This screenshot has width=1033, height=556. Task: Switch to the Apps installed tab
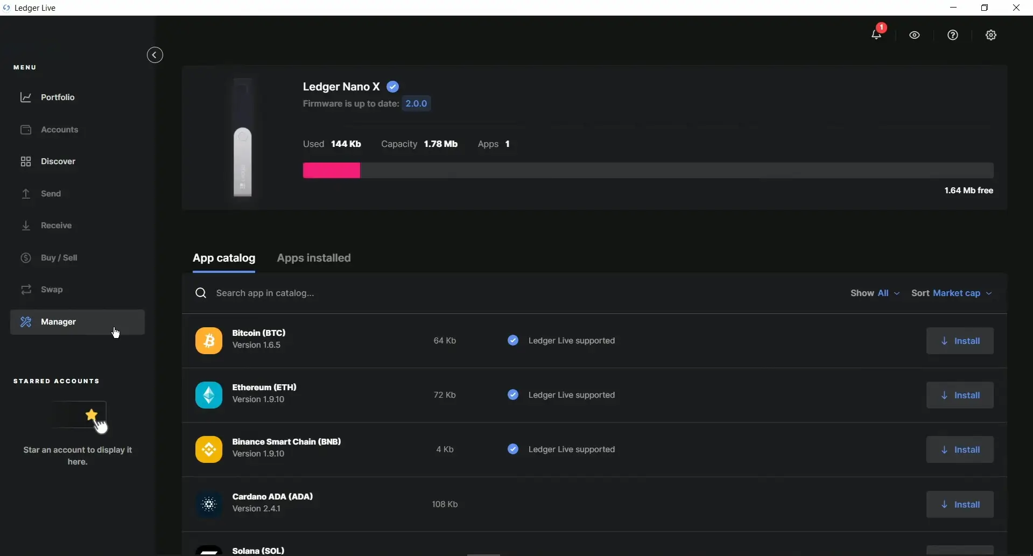(314, 258)
